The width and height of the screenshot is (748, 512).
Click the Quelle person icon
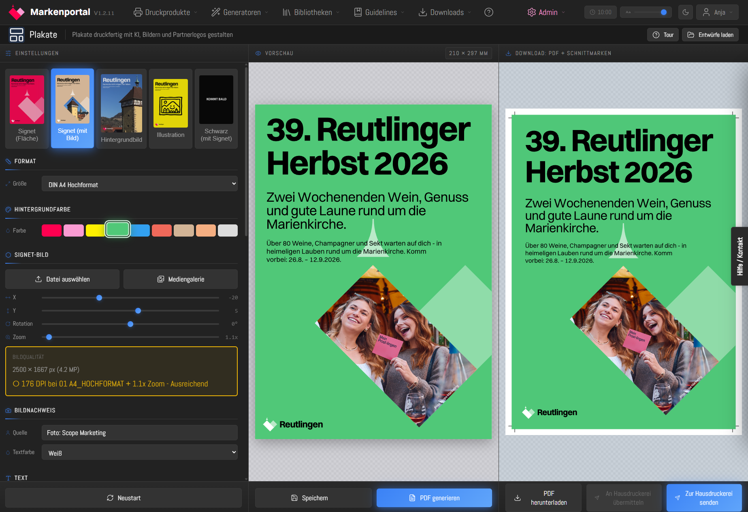point(8,433)
